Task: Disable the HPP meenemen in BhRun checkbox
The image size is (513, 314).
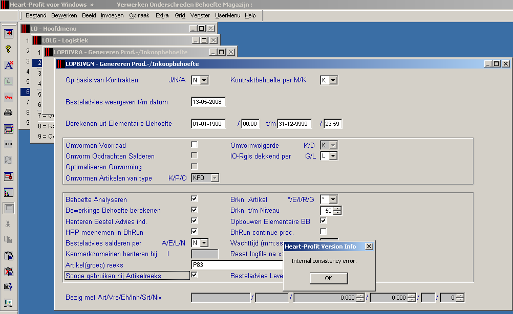Action: point(195,231)
